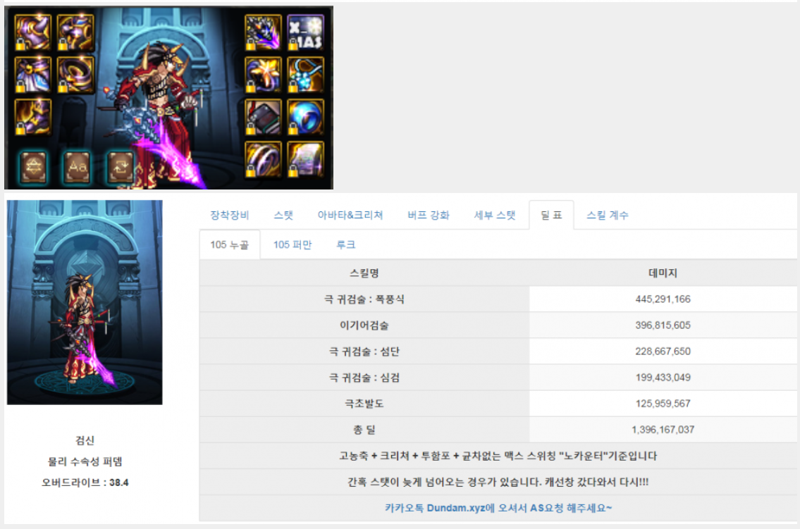The height and width of the screenshot is (529, 800).
Task: Click the swap arrows book button
Action: pyautogui.click(x=121, y=167)
